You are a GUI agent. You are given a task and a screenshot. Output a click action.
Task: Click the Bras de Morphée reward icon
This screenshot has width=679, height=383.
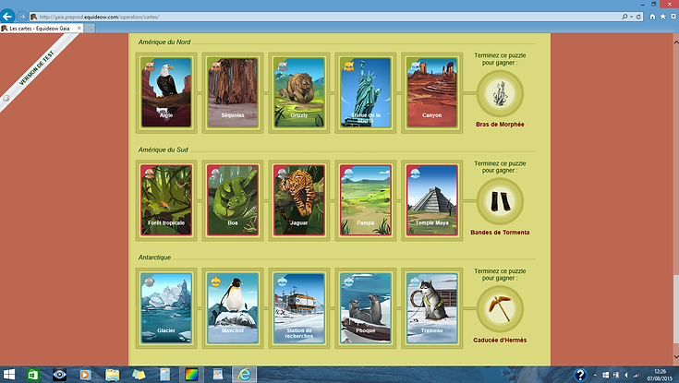(x=500, y=93)
